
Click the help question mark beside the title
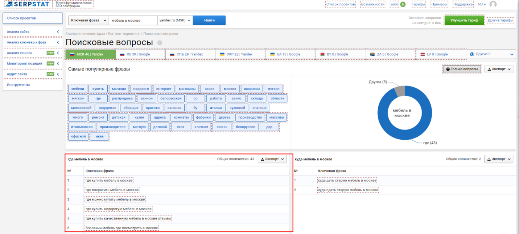click(160, 43)
